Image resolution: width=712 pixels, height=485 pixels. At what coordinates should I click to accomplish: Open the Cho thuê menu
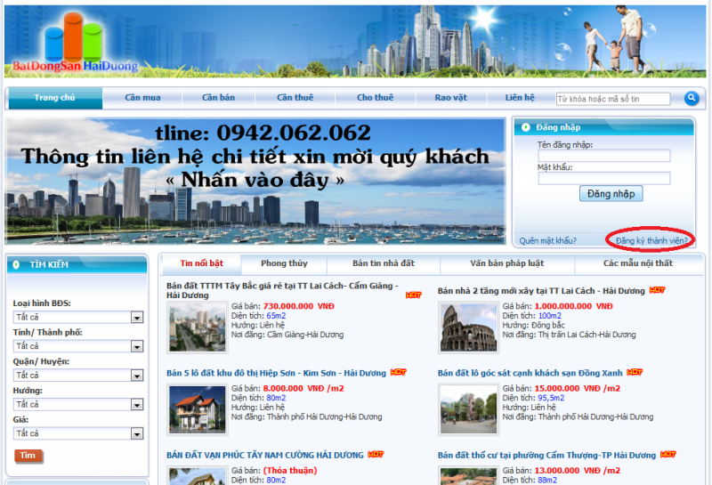click(375, 98)
